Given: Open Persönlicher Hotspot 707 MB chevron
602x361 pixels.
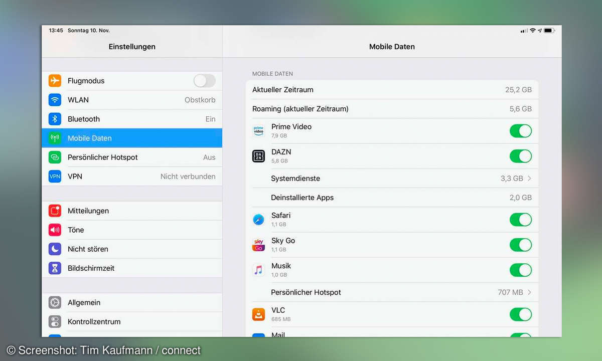Looking at the screenshot, I should tap(529, 292).
